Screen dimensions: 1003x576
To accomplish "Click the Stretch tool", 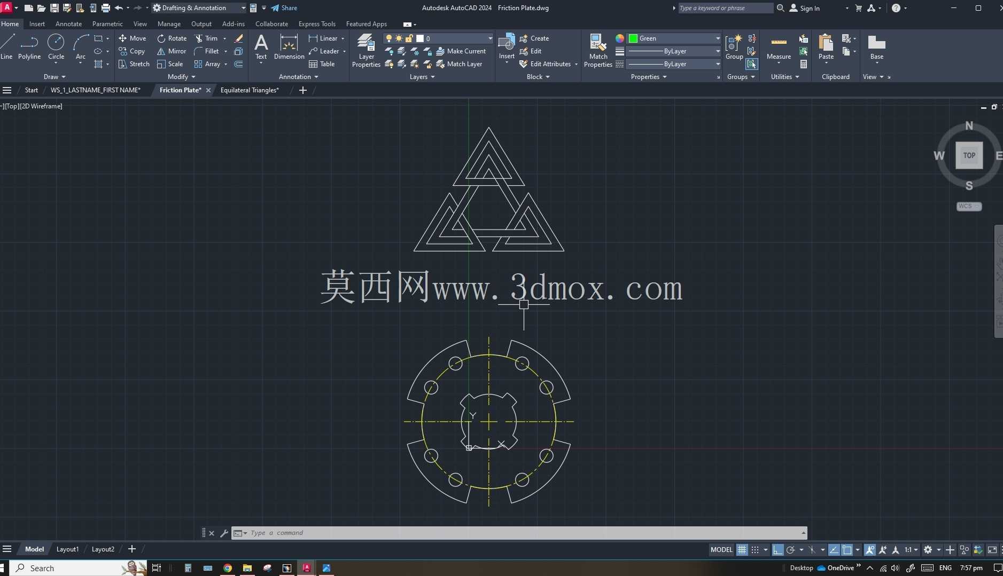I will click(134, 64).
